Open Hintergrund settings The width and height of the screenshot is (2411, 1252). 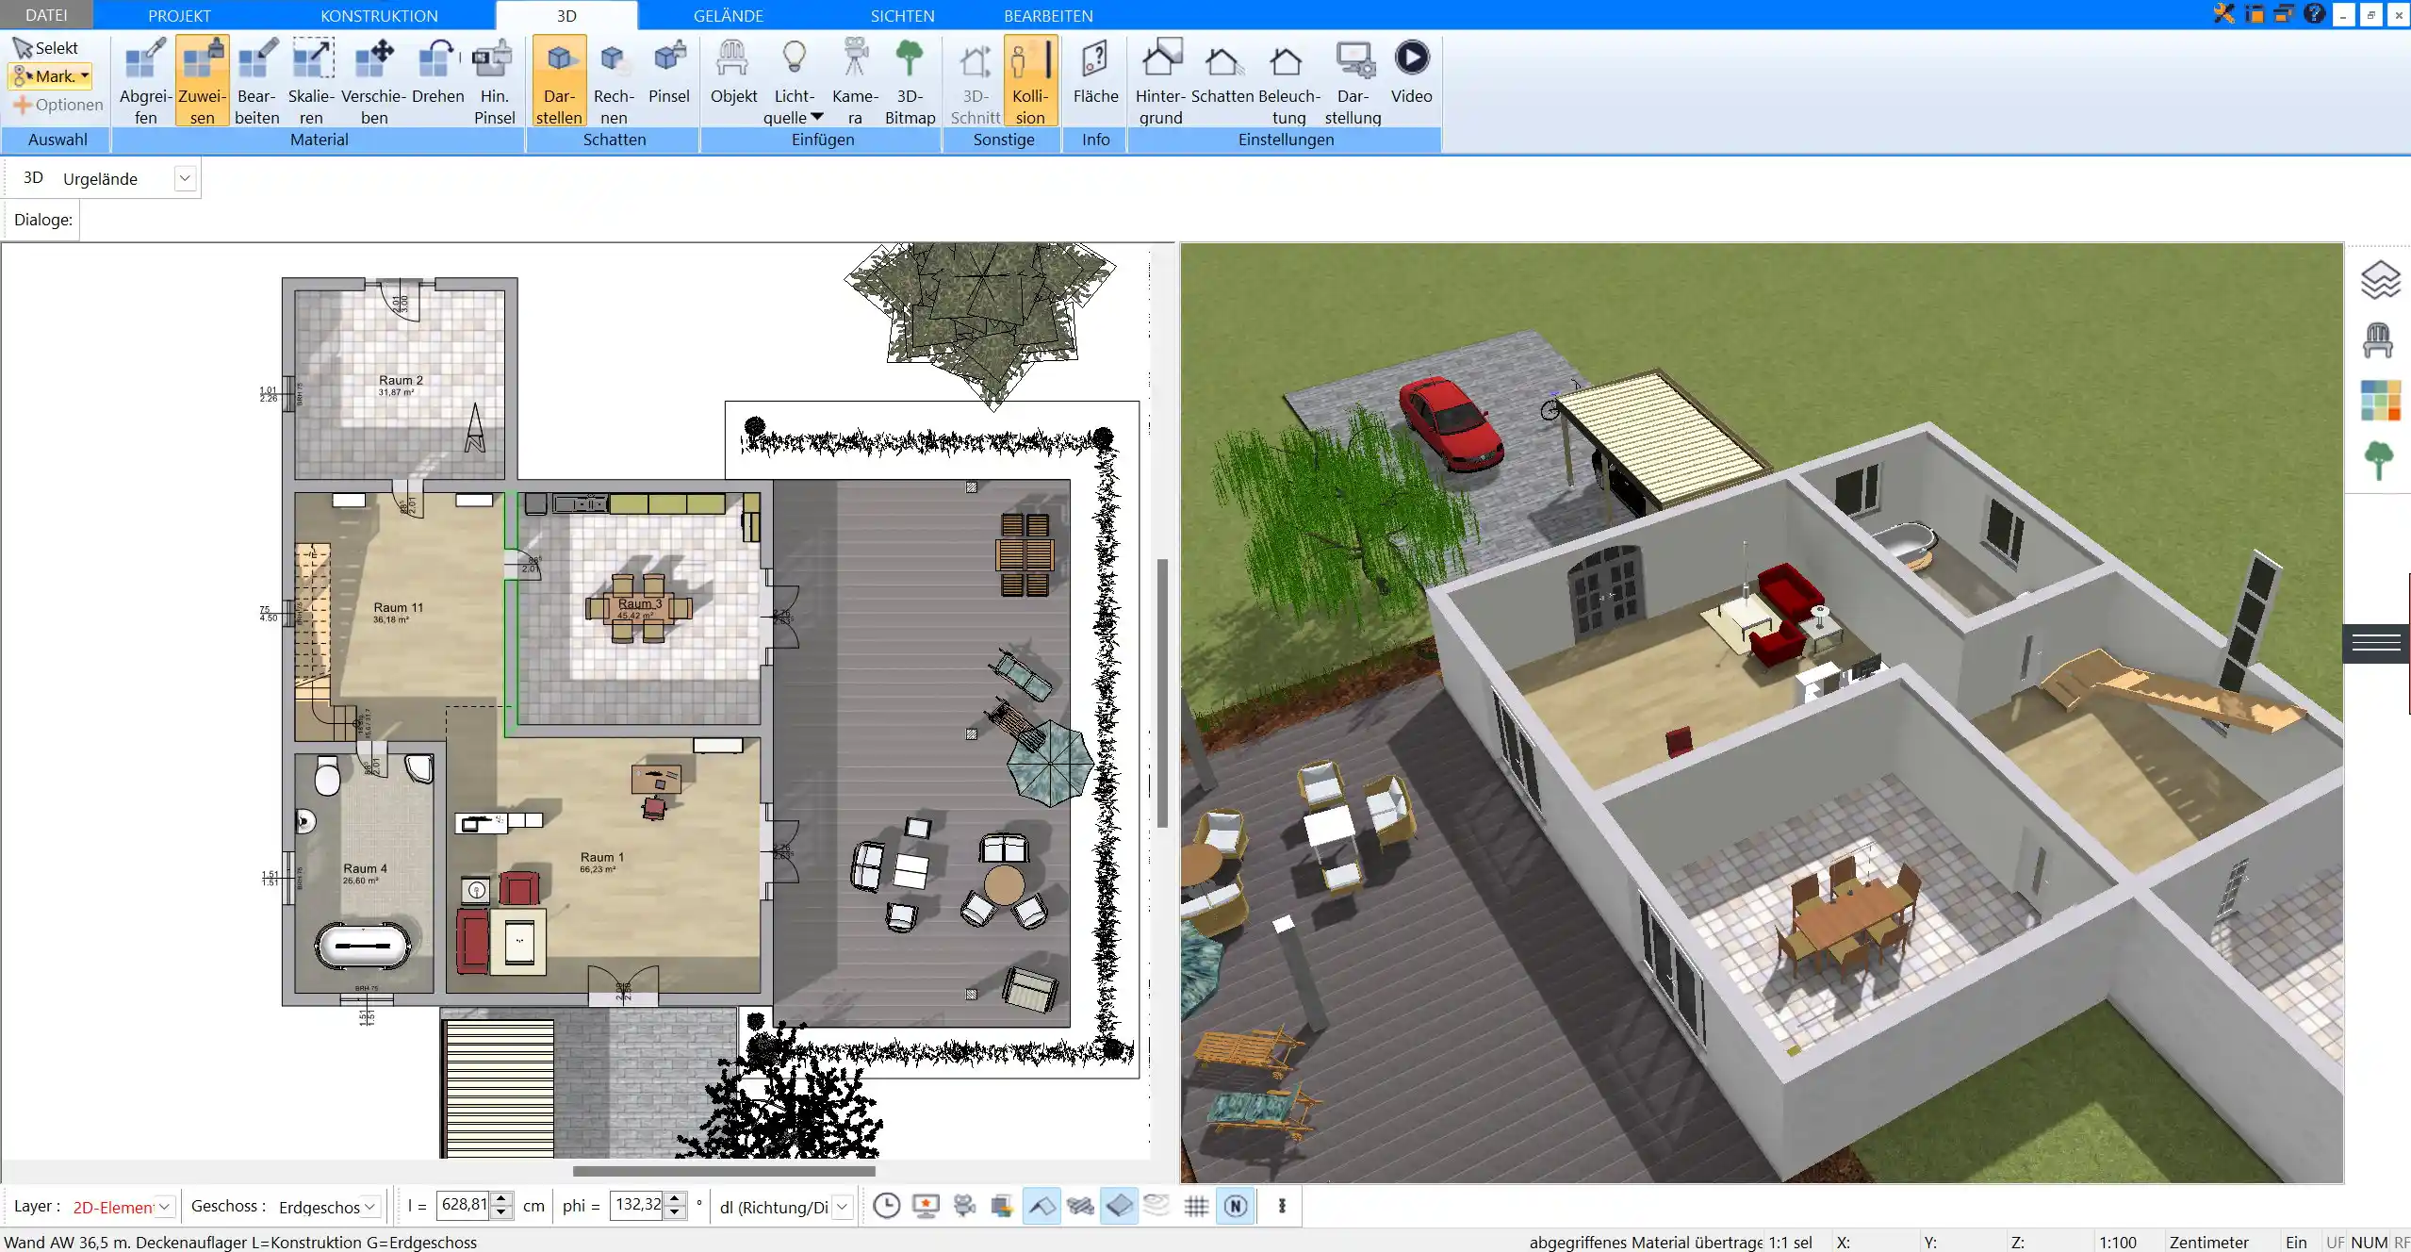click(1160, 81)
